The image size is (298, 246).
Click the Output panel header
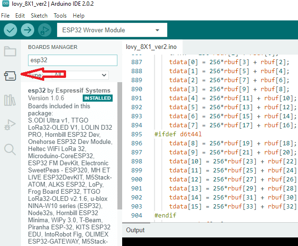pos(135,230)
